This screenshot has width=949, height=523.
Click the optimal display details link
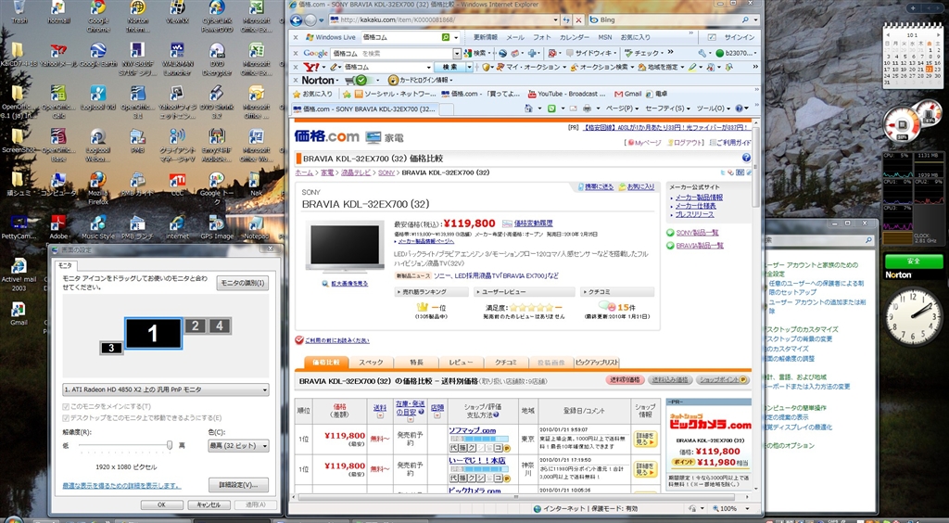click(x=121, y=486)
